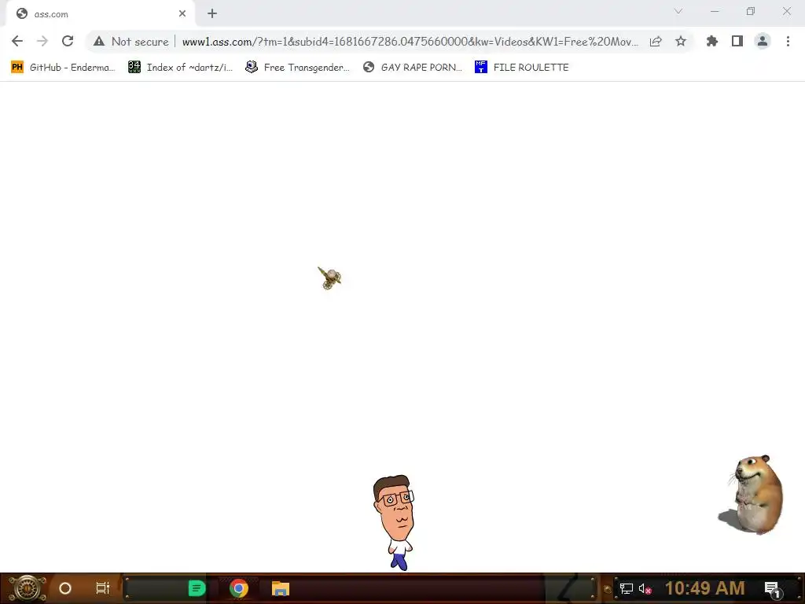The image size is (805, 604).
Task: Expand the tab search chevron
Action: pyautogui.click(x=678, y=11)
